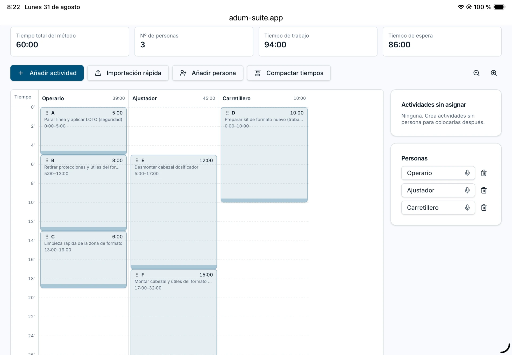Click the drag handle of activity A
512x355 pixels.
click(x=47, y=113)
